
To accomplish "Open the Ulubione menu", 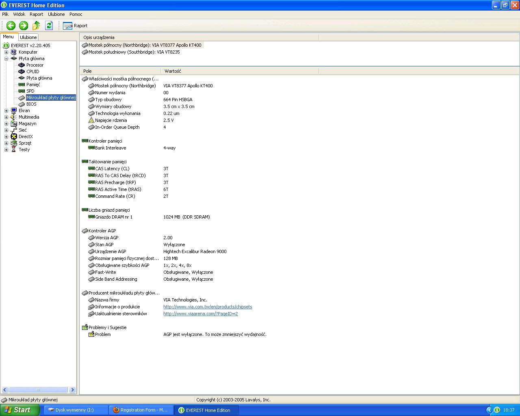I will 56,14.
